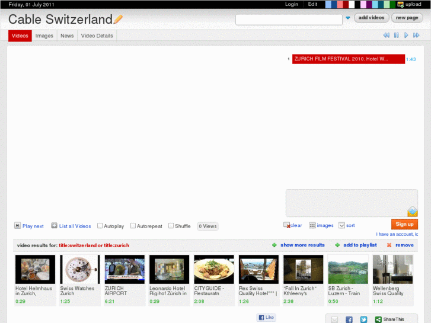
Task: Click the images grid icon
Action: click(312, 225)
